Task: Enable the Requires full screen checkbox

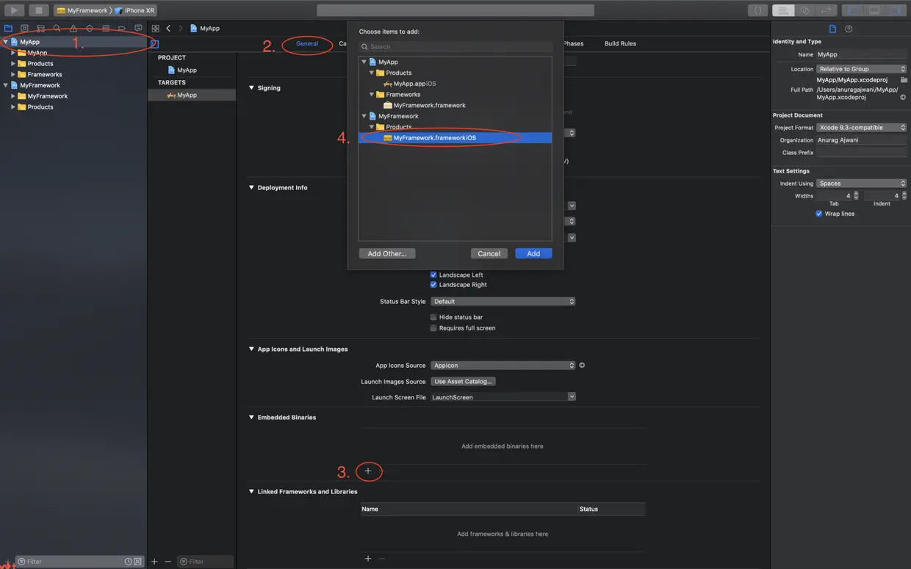Action: coord(433,328)
